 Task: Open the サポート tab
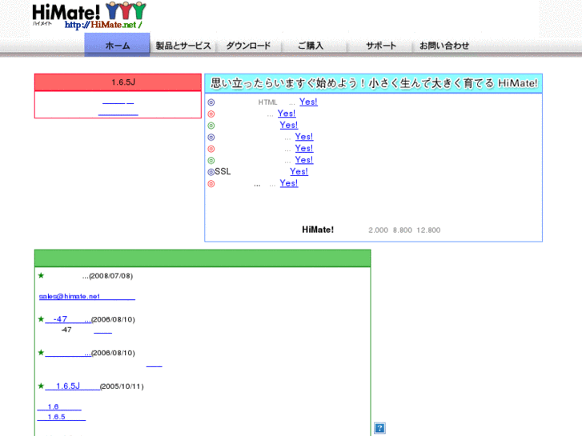[x=381, y=46]
